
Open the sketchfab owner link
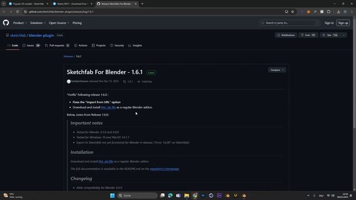coord(18,36)
